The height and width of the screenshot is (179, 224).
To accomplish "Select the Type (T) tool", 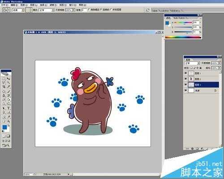I will [x=8, y=108].
